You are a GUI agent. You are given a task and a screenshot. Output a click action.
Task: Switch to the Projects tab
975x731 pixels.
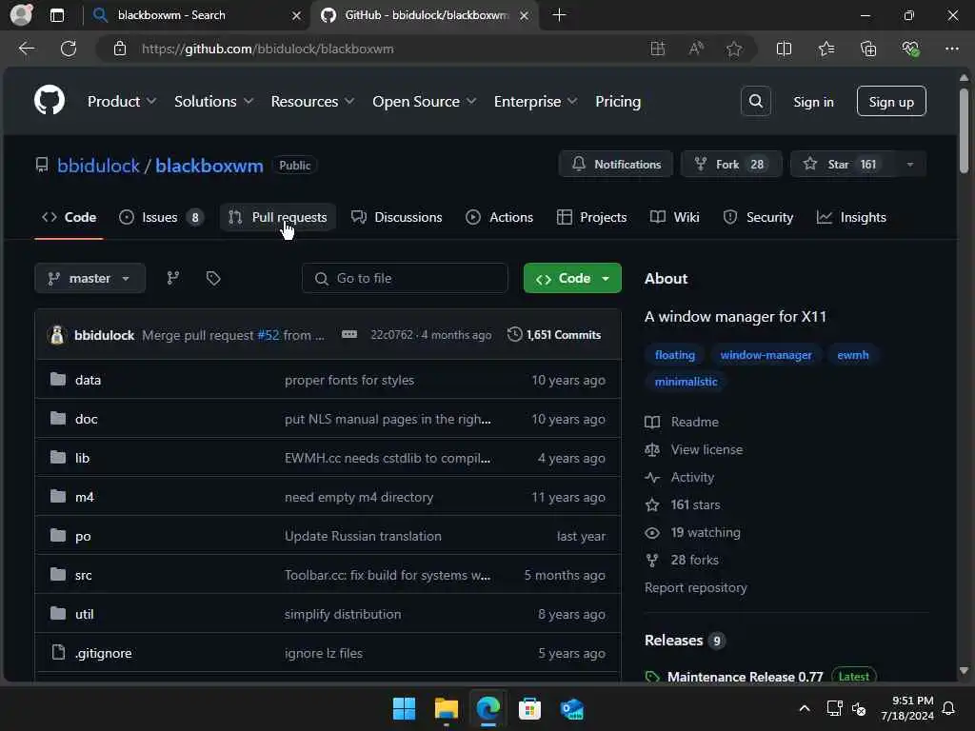[x=591, y=217]
